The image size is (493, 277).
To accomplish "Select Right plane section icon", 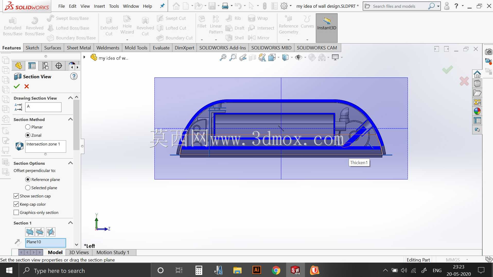I will pyautogui.click(x=50, y=232).
